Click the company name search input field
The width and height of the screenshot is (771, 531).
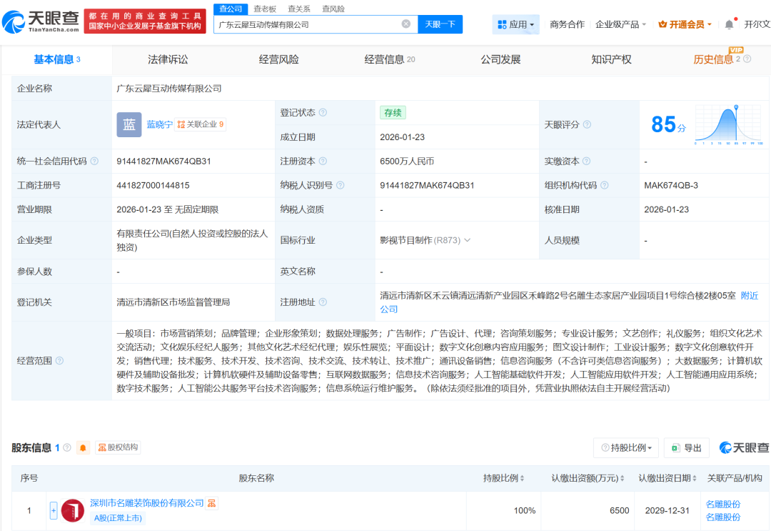307,24
